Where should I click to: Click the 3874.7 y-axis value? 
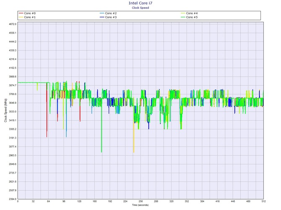(13, 85)
